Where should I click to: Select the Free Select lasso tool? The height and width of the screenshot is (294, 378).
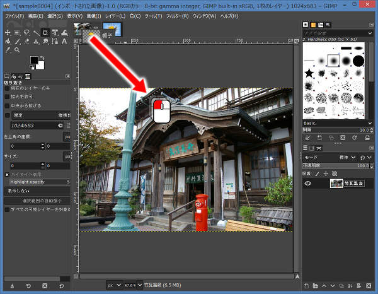tap(26, 32)
